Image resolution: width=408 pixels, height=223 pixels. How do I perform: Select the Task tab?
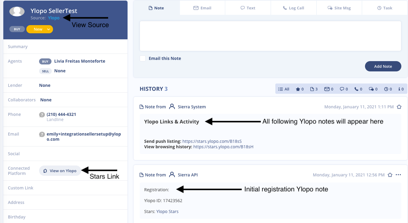384,8
